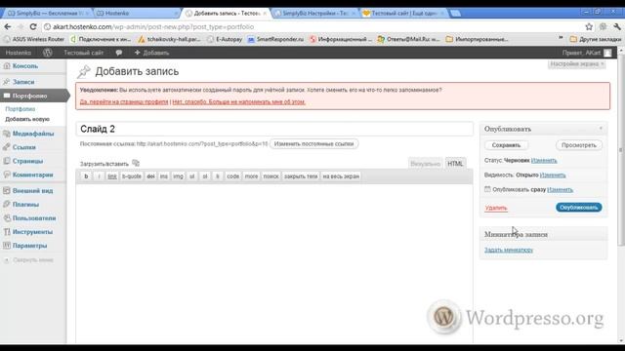Expand Настройки экрана screen options
625x351 pixels.
point(577,64)
